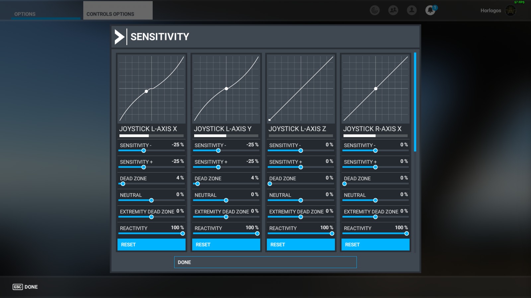
Task: Reset Joystick L-Axis X settings
Action: coord(151,245)
